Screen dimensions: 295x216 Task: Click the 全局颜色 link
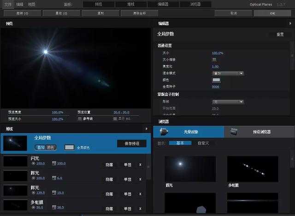[83, 148]
